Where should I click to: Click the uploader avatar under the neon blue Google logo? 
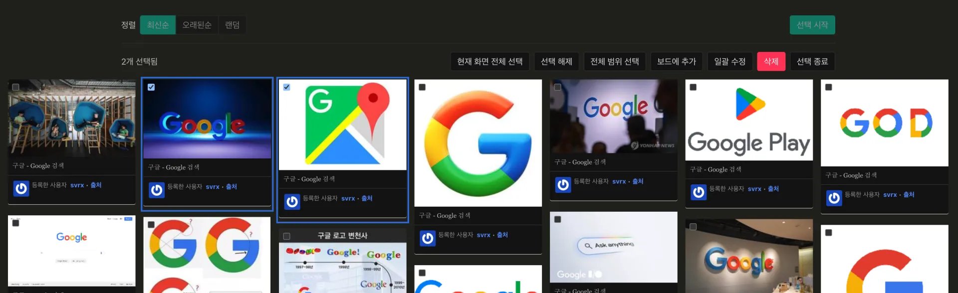tap(157, 190)
